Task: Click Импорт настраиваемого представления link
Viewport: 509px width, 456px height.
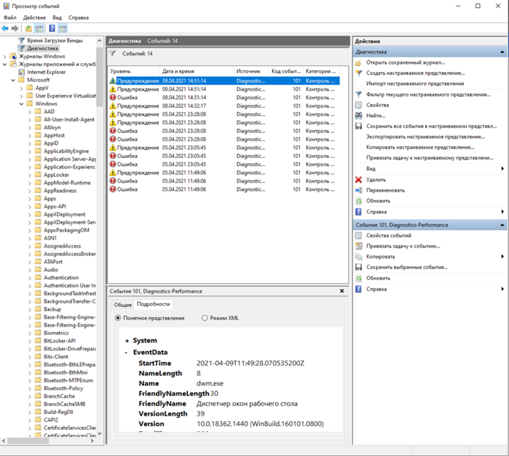Action: (x=415, y=83)
